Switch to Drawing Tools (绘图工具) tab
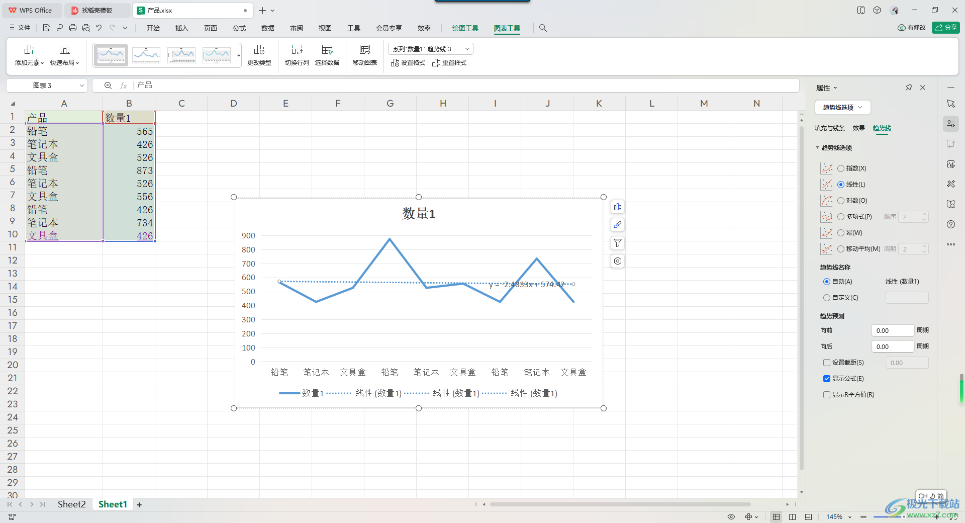The width and height of the screenshot is (965, 523). (x=465, y=28)
